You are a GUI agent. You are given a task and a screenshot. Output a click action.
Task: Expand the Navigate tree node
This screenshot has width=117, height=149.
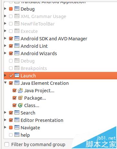tap(5, 127)
